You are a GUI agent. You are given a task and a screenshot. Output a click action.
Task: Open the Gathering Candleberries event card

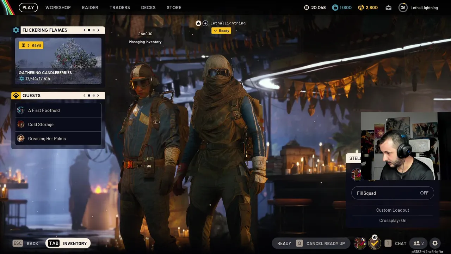(x=58, y=61)
